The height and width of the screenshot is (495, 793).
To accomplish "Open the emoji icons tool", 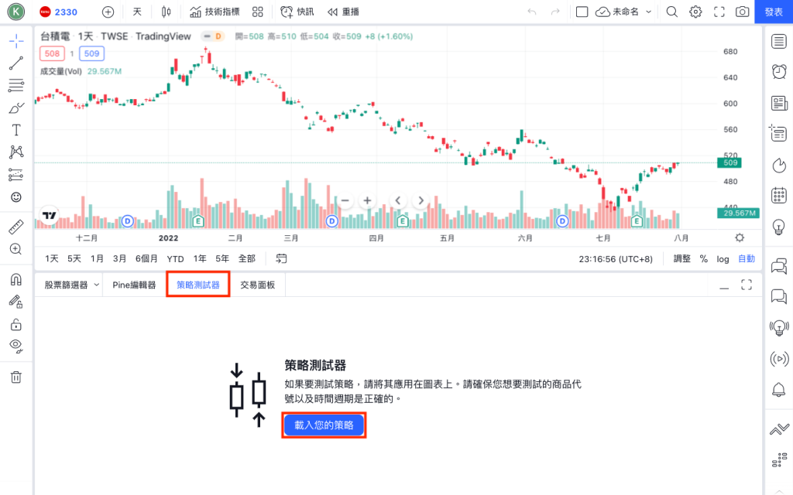I will pyautogui.click(x=16, y=197).
